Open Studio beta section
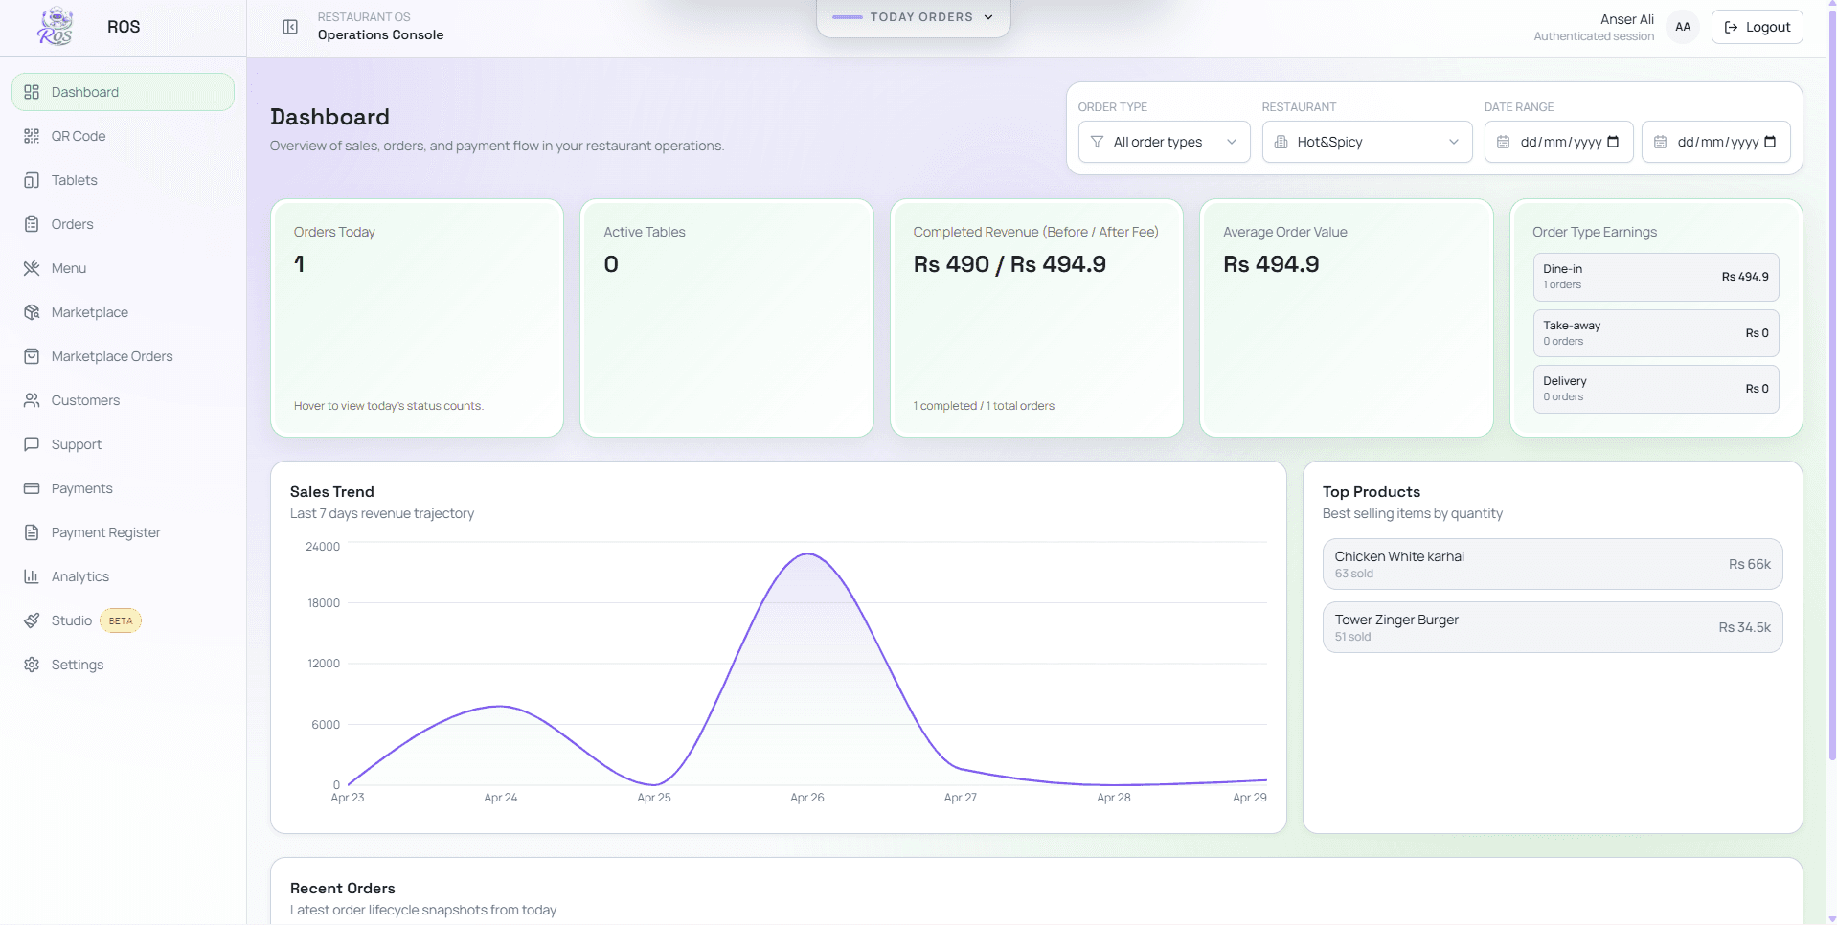Image resolution: width=1837 pixels, height=925 pixels. [x=123, y=620]
